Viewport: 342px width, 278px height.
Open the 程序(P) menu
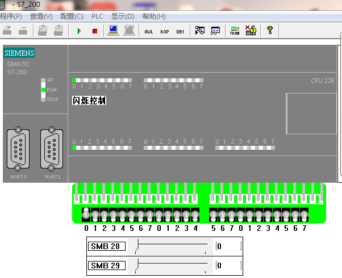[x=10, y=16]
